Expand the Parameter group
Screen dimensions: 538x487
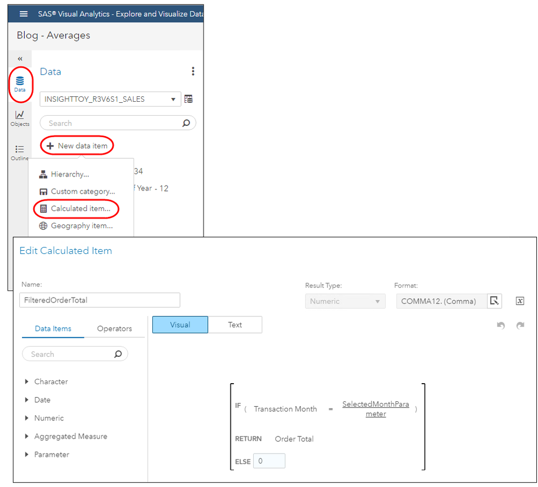click(x=26, y=454)
